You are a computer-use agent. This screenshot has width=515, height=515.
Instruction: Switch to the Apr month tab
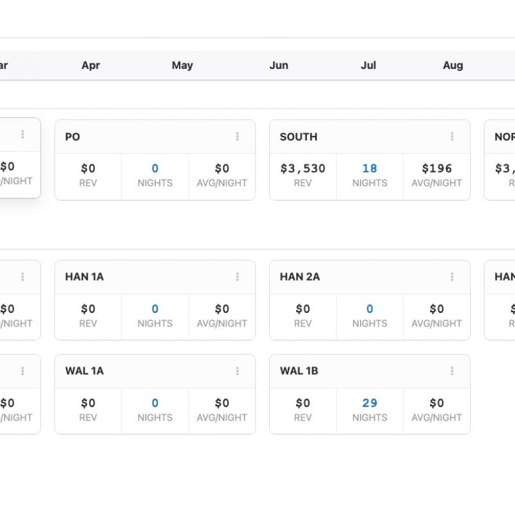[91, 66]
